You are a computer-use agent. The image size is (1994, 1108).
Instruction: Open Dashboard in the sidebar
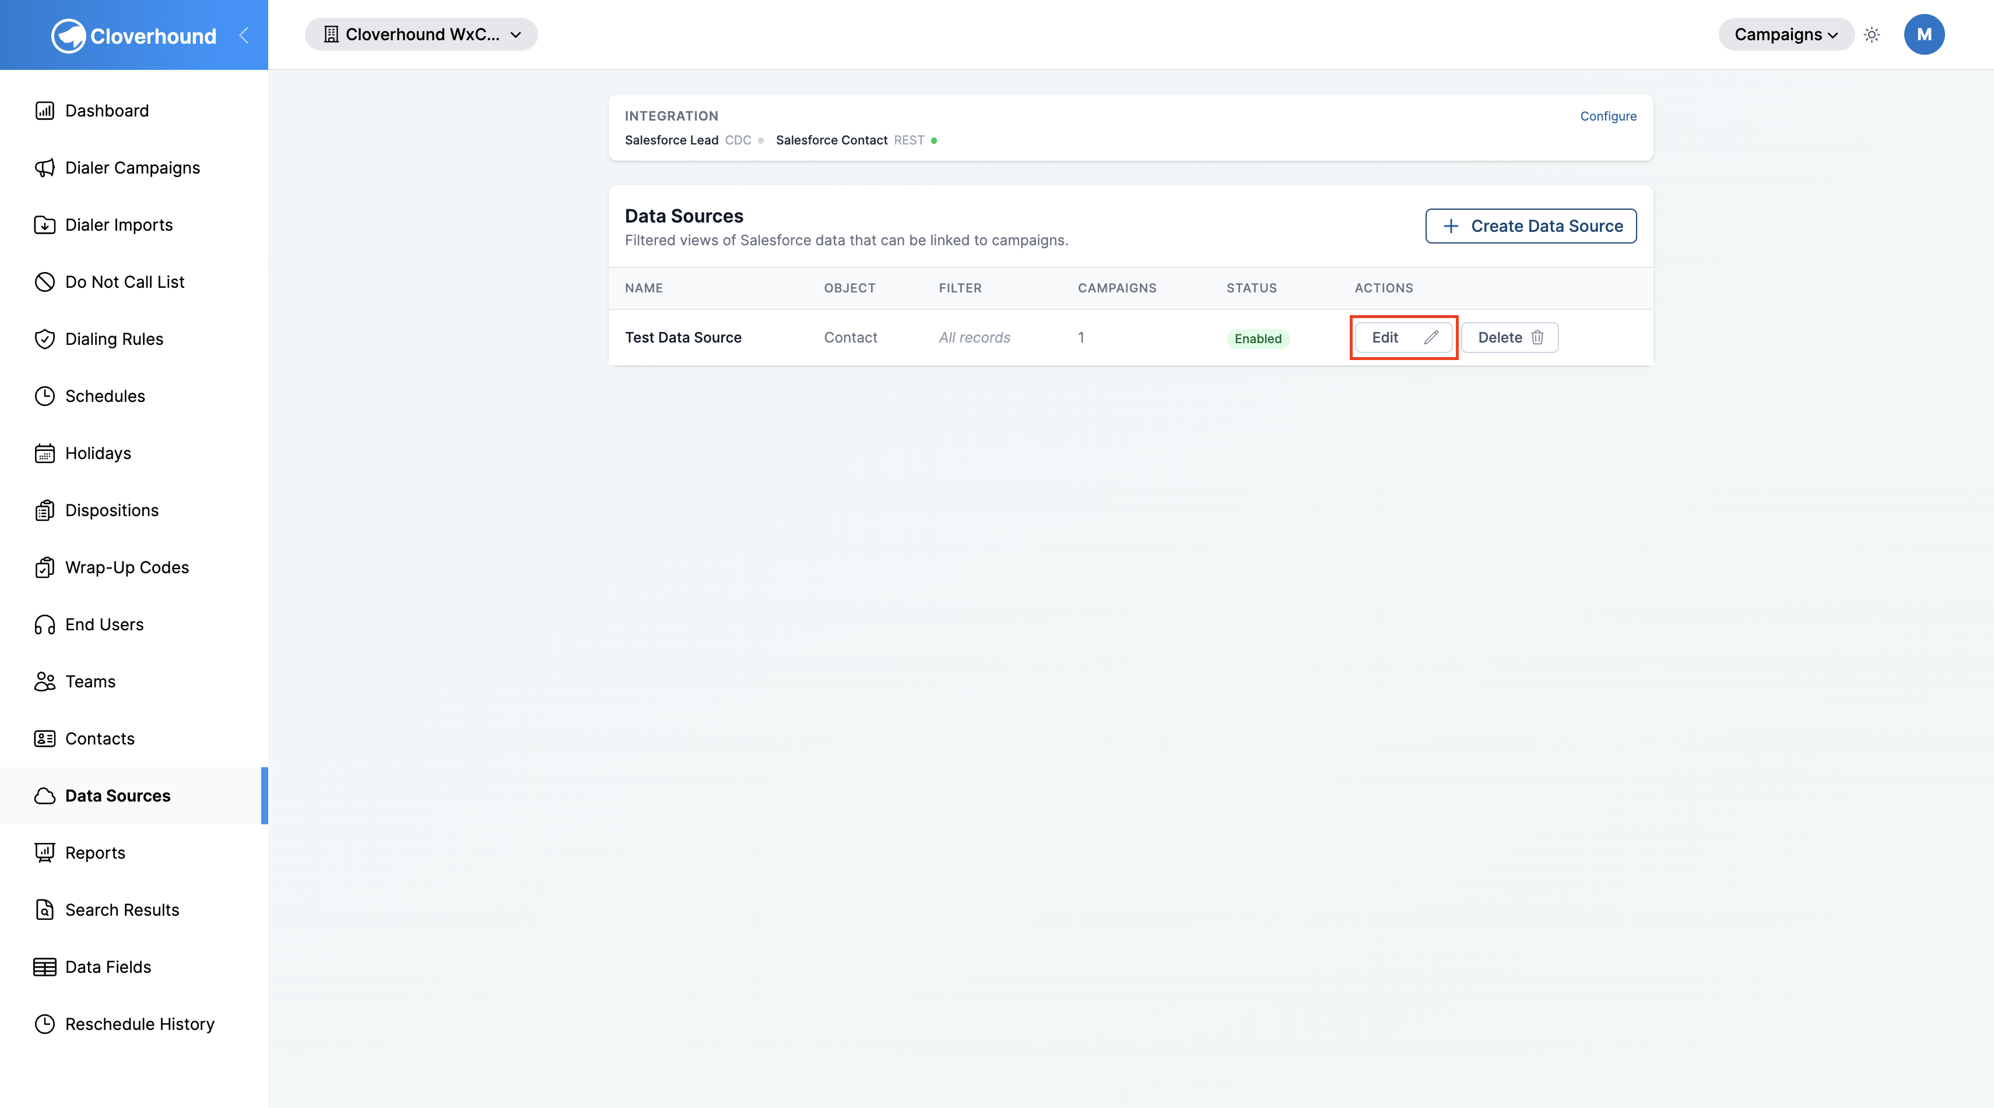coord(134,111)
